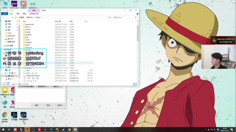Screen dimensions: 236x132
Task: Open the address bar history dropdown
Action: click(108, 17)
